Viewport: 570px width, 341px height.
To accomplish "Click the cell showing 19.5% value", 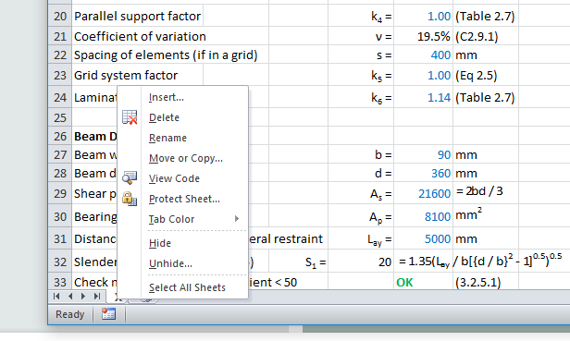I will tap(423, 36).
